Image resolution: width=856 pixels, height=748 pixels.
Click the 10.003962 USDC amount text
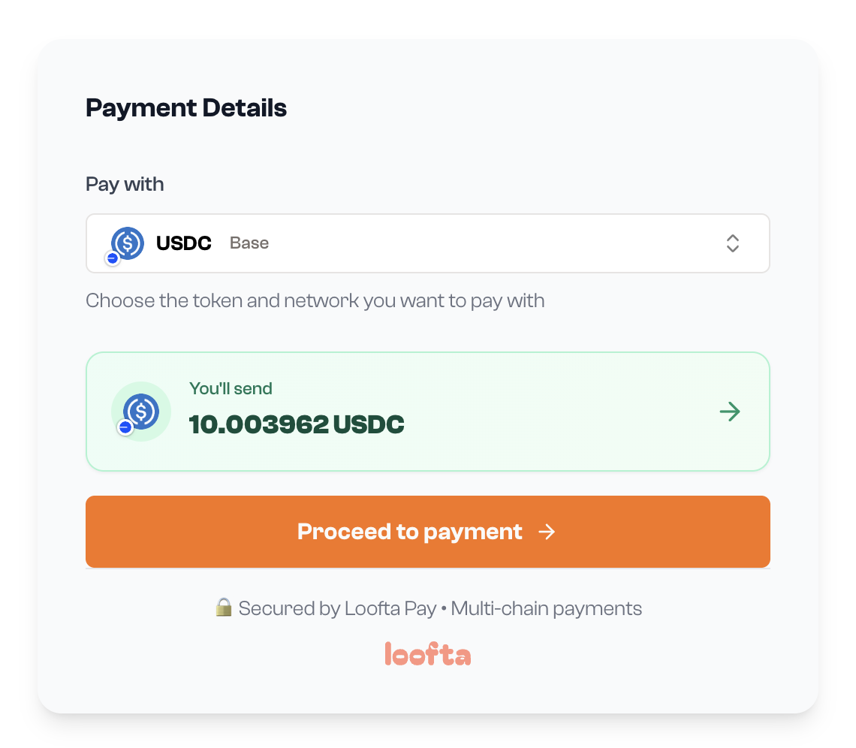[297, 424]
